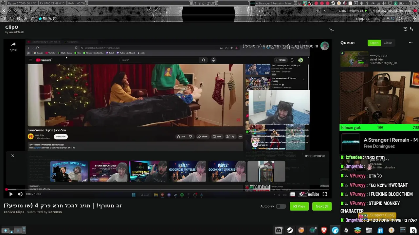Select the Steam Replay 2025 suggested video
The width and height of the screenshot is (419, 235).
coord(108,171)
